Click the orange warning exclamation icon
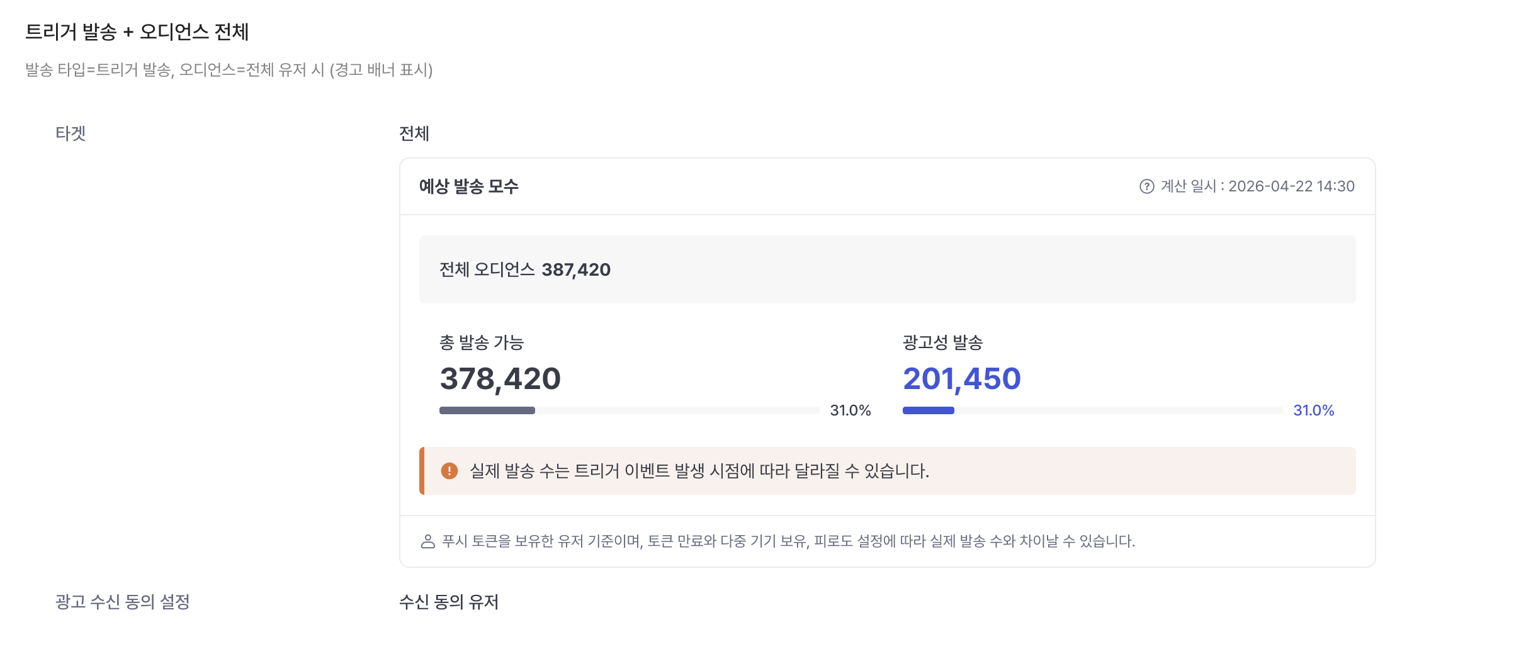The height and width of the screenshot is (661, 1526). coord(449,471)
